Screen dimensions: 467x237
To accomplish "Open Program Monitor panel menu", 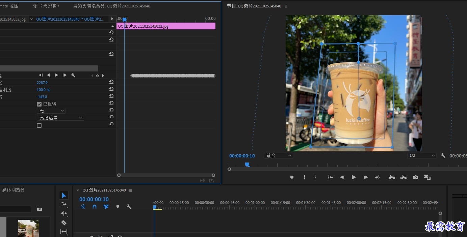I will click(286, 6).
